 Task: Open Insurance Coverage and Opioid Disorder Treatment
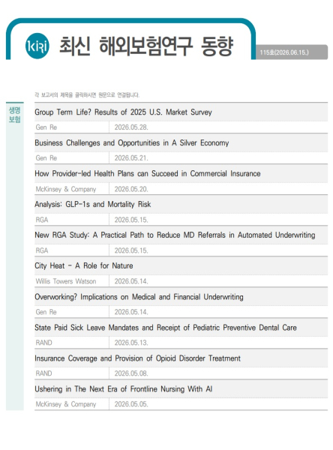pos(137,358)
